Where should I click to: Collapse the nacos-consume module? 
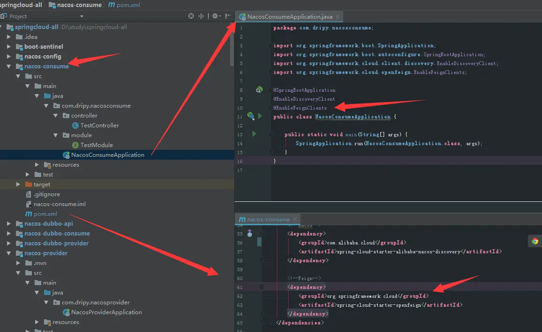8,66
